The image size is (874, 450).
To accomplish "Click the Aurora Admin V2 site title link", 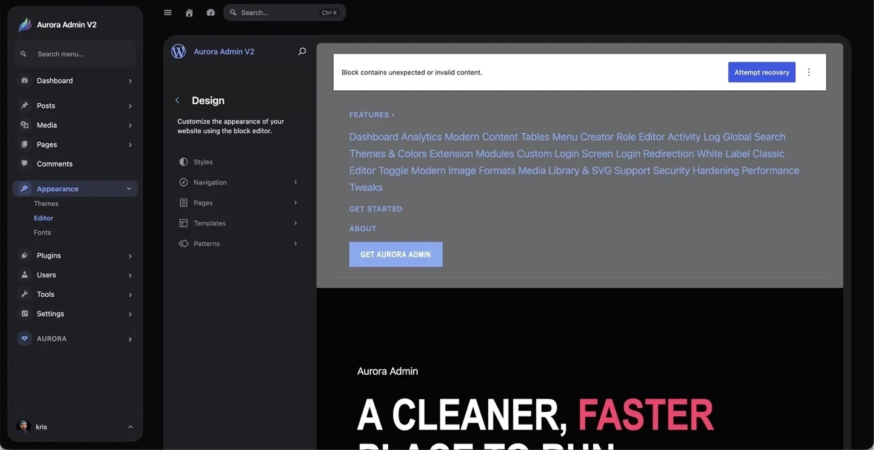I will (x=224, y=51).
